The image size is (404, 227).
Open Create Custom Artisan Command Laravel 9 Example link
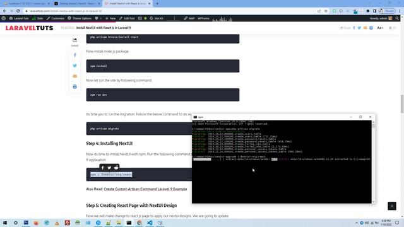coord(145,189)
